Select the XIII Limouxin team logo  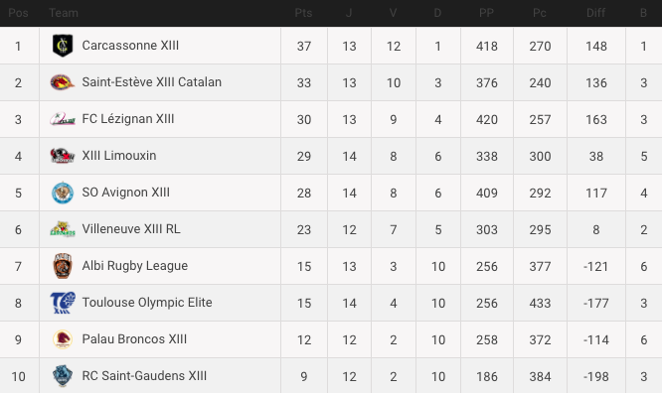point(63,156)
